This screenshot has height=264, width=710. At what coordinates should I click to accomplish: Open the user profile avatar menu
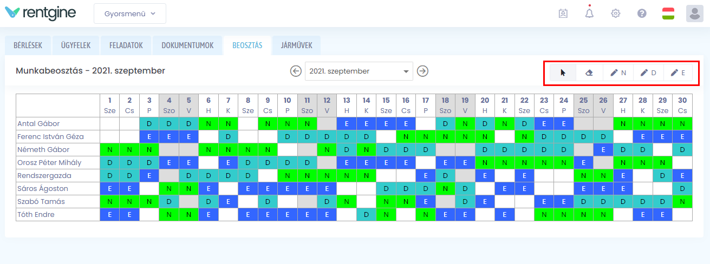[694, 14]
